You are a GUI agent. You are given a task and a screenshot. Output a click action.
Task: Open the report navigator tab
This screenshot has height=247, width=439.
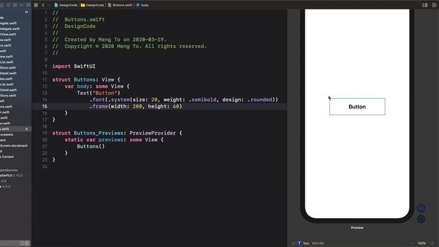click(x=28, y=5)
